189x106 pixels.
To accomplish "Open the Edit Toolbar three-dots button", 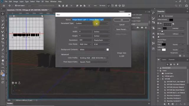I will [x=3, y=67].
